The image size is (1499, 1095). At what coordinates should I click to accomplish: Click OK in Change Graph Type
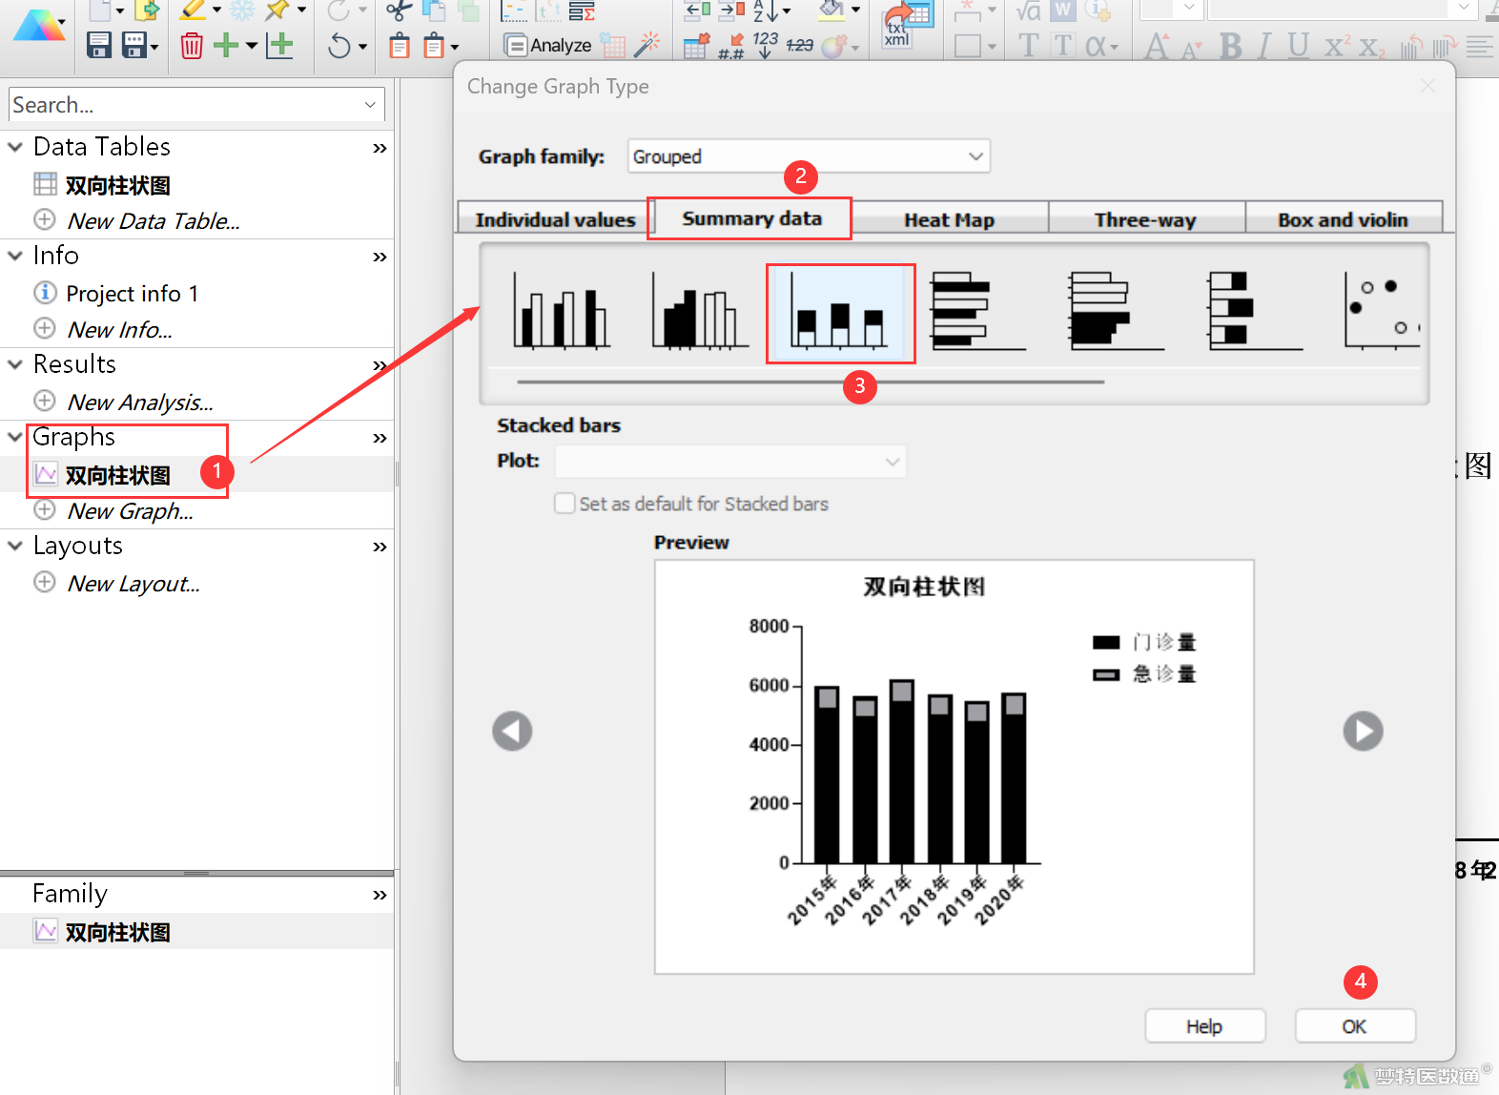point(1355,1026)
